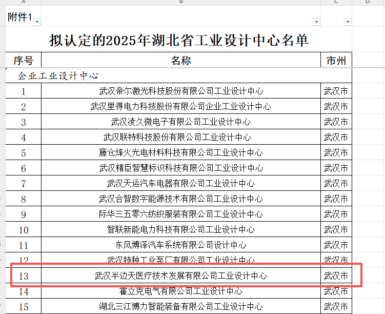The width and height of the screenshot is (385, 314).
Task: Click the 序号 header cell
Action: click(24, 61)
